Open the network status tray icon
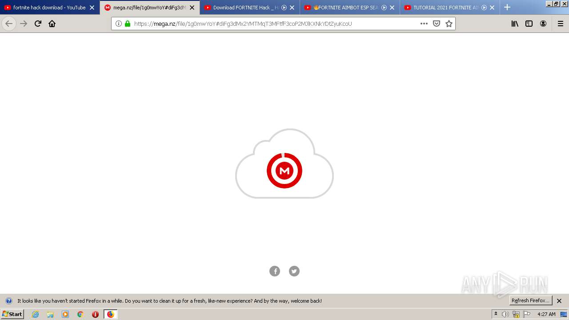The height and width of the screenshot is (320, 569). (516, 314)
